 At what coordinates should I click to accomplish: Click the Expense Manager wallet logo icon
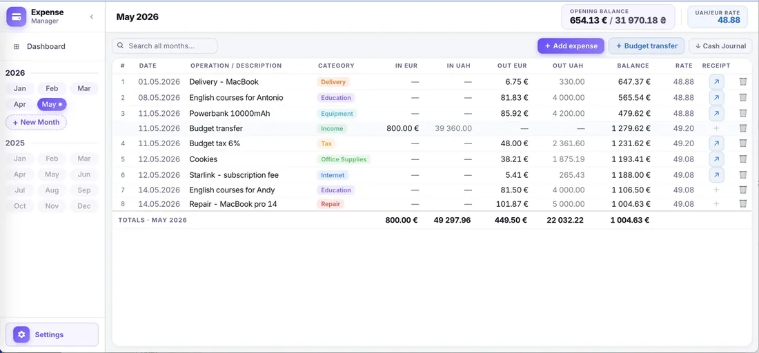tap(16, 17)
